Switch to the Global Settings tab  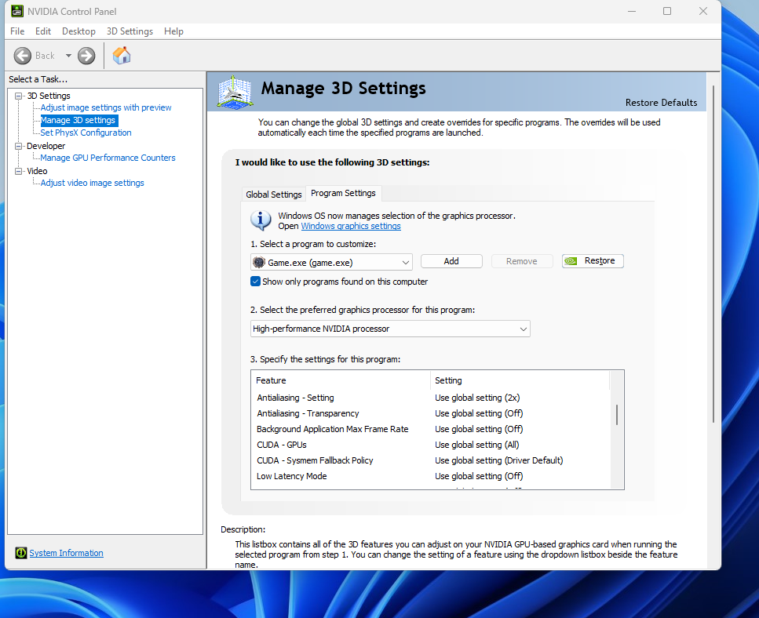(x=273, y=194)
